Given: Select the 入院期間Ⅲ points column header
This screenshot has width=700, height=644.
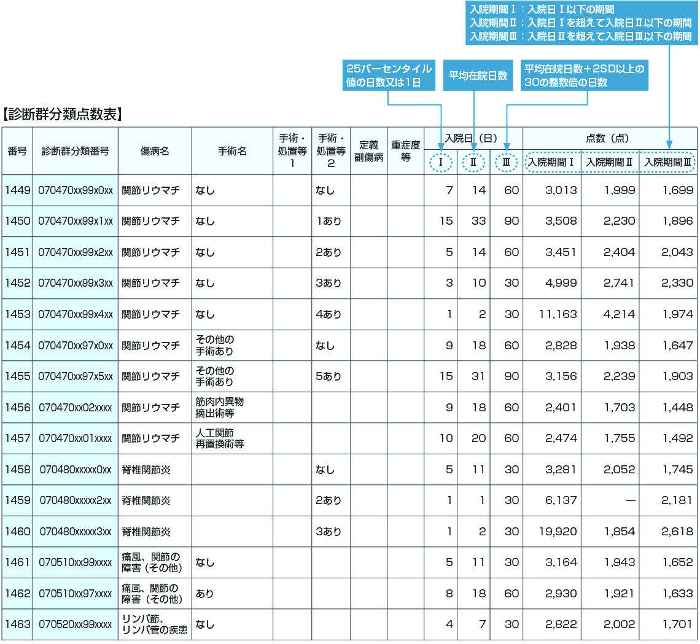Looking at the screenshot, I should click(x=667, y=163).
